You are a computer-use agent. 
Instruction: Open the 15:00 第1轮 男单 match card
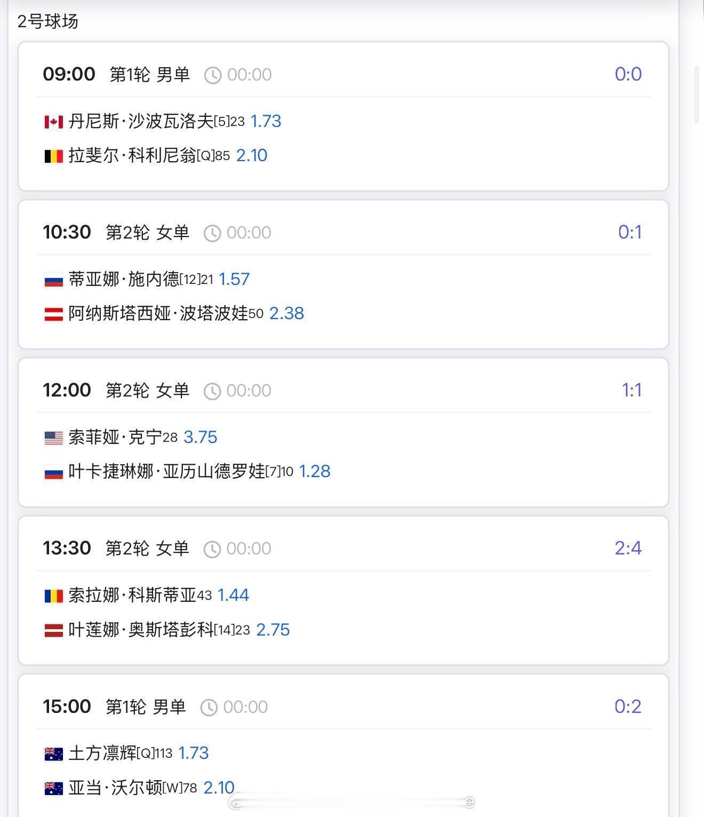click(343, 745)
